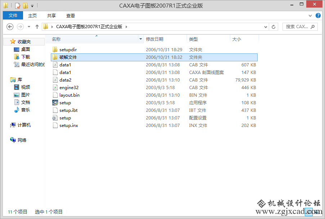Open the Help question mark icon

(318, 16)
